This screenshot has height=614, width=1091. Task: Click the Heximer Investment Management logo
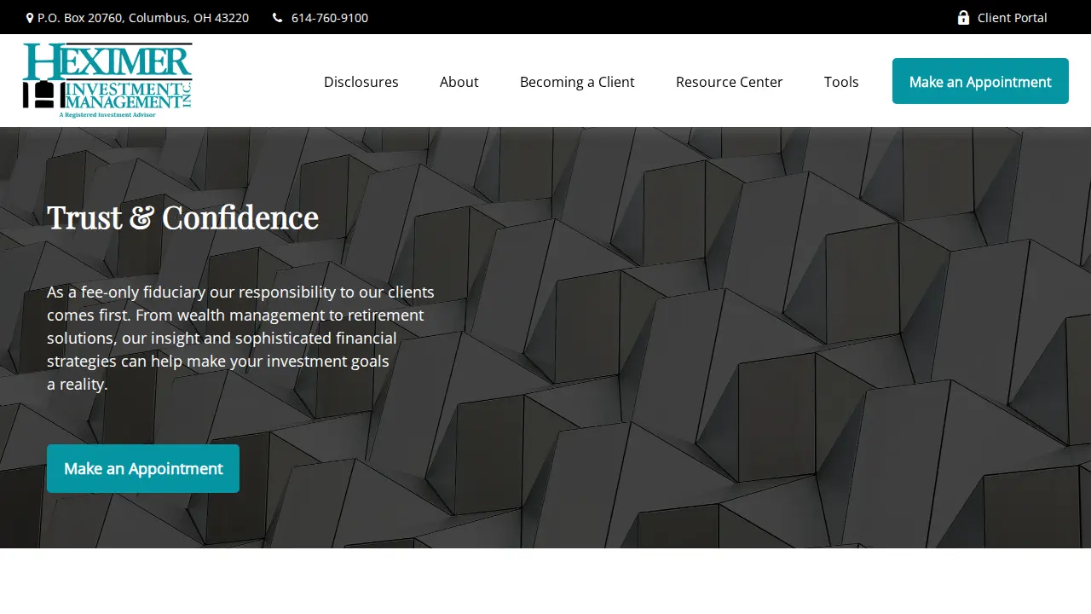tap(107, 80)
